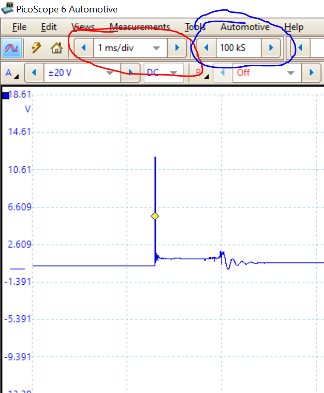Decrease Channel A range below ±20 V

34,73
